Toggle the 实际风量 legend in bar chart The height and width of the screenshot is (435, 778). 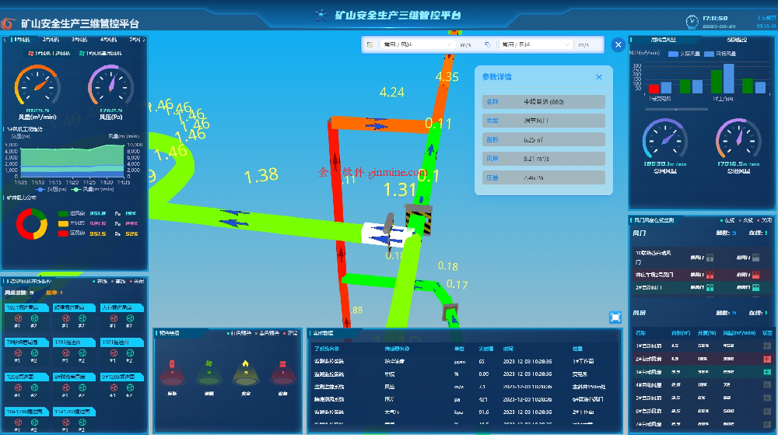(685, 54)
